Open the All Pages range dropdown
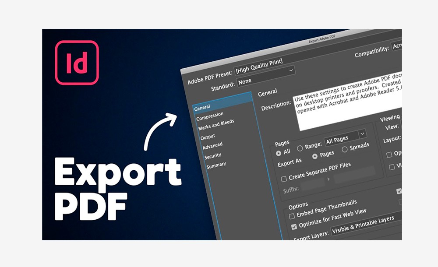Screen dimensions: 438x267 click(343, 137)
